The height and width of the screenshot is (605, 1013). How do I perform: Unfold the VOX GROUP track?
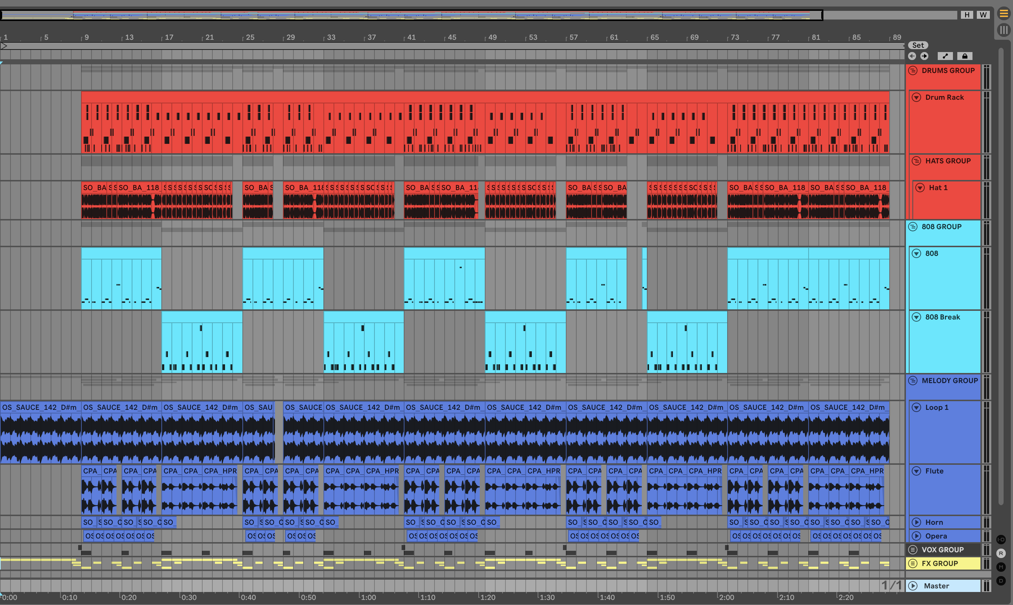(913, 550)
